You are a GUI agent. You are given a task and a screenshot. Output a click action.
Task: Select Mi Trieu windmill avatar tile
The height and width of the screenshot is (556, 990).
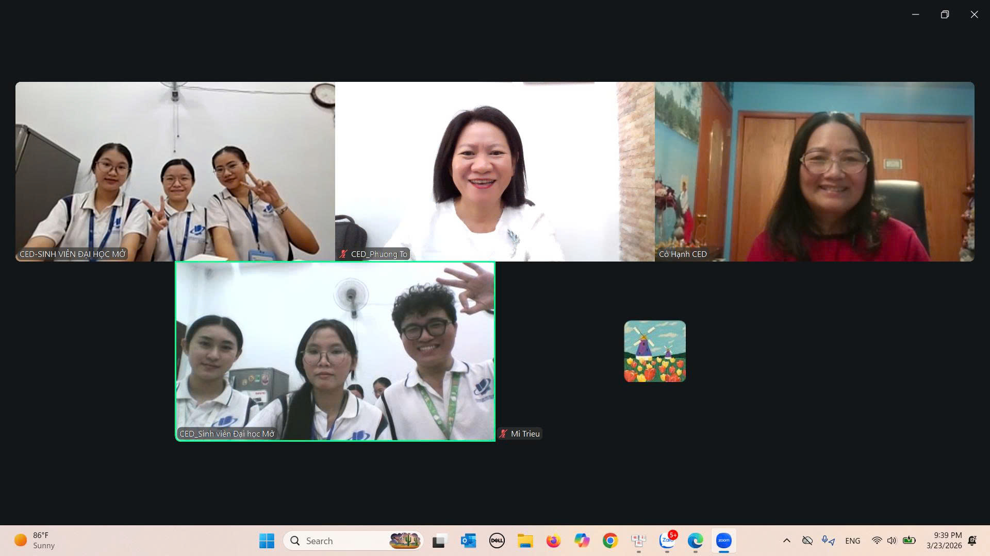[x=654, y=351]
